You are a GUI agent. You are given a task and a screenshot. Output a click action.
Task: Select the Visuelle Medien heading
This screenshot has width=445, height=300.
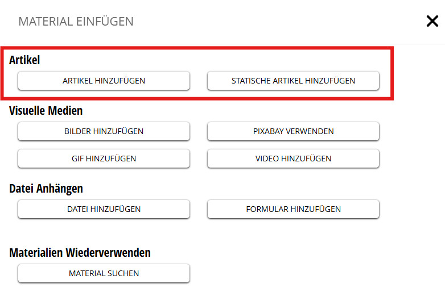click(46, 111)
